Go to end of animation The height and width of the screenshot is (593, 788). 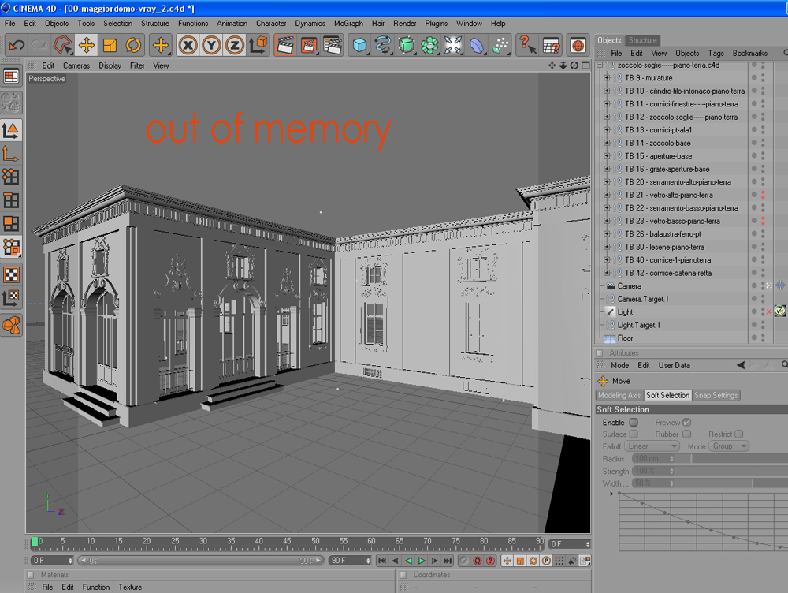448,561
